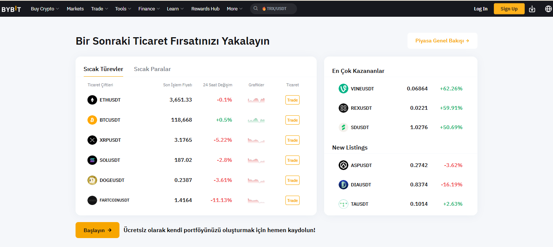Click the VINEUSDT green coin icon
Image resolution: width=553 pixels, height=247 pixels.
tap(343, 89)
